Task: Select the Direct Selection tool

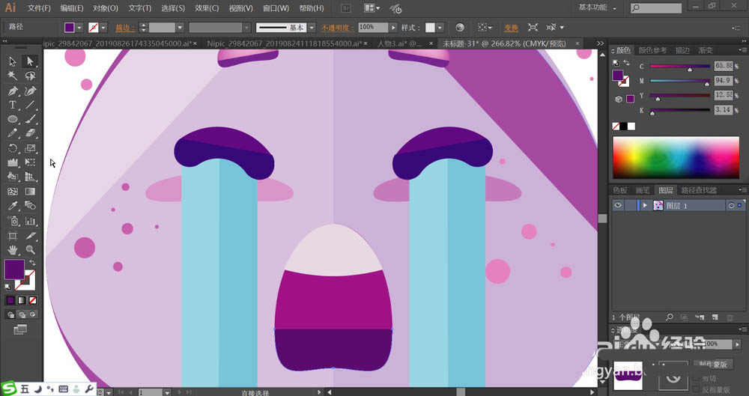Action: click(x=30, y=61)
